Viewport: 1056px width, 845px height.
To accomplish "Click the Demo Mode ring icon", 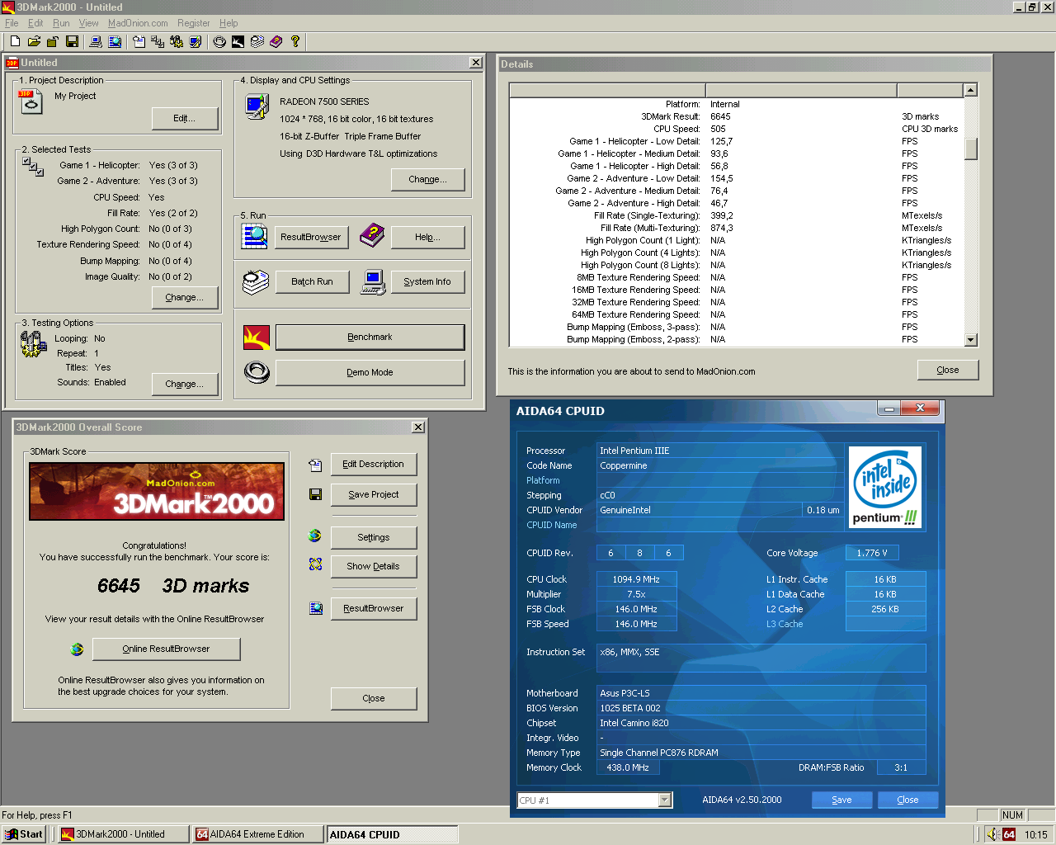I will click(257, 373).
